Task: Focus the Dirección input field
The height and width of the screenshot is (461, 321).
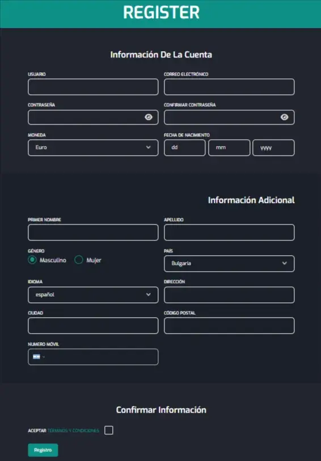Action: click(x=229, y=294)
